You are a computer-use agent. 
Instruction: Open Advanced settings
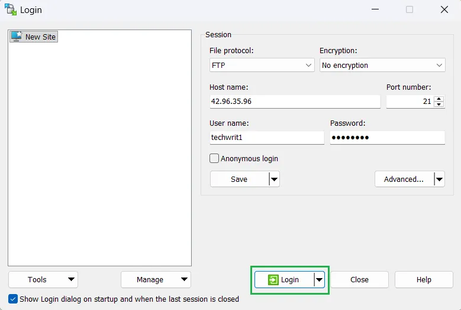click(x=404, y=179)
